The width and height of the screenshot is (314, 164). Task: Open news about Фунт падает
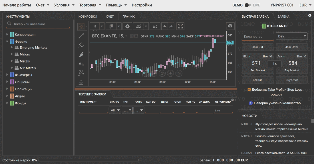click(x=281, y=126)
